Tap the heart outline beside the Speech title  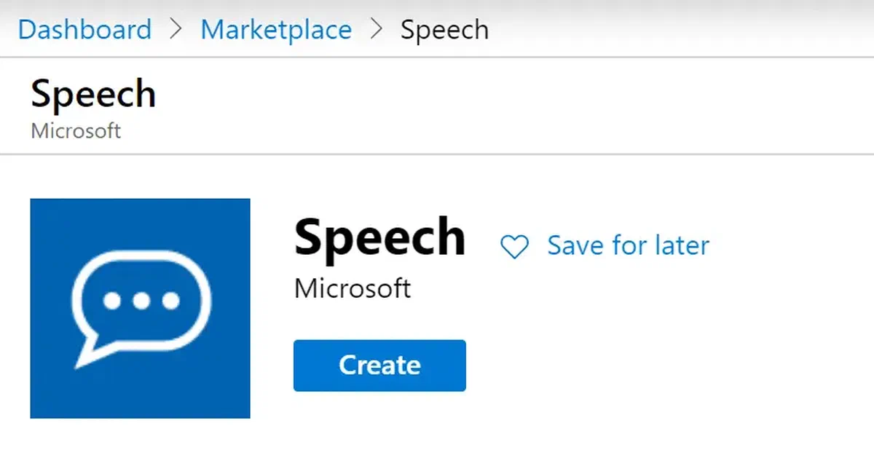coord(514,248)
